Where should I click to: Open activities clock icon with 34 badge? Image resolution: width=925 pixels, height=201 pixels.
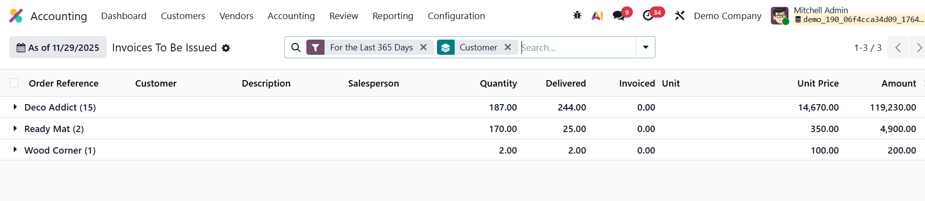click(648, 16)
